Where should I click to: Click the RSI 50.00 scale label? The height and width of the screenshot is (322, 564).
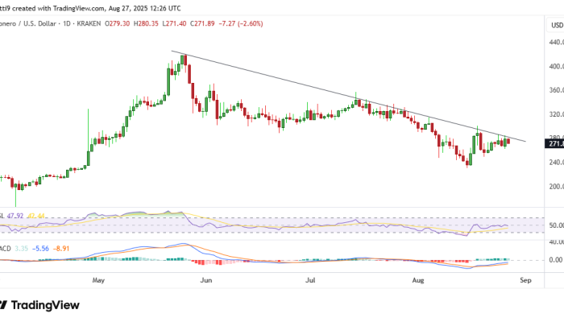pos(554,225)
